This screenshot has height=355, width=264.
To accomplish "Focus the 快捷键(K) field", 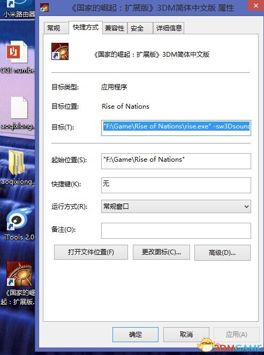I will pyautogui.click(x=176, y=185).
